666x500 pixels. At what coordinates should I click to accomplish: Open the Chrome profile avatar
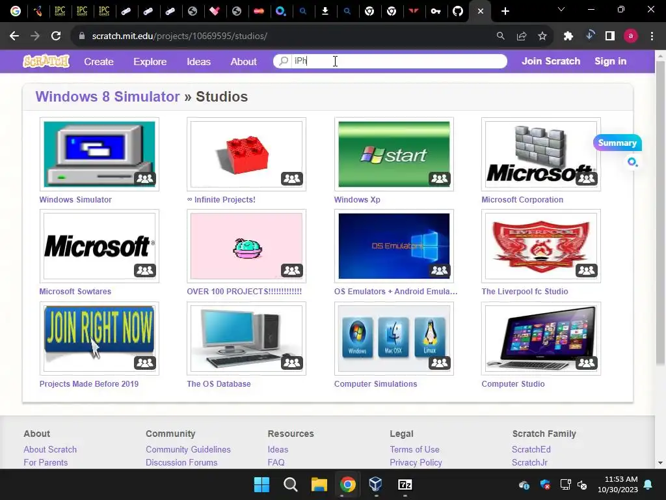pyautogui.click(x=631, y=36)
